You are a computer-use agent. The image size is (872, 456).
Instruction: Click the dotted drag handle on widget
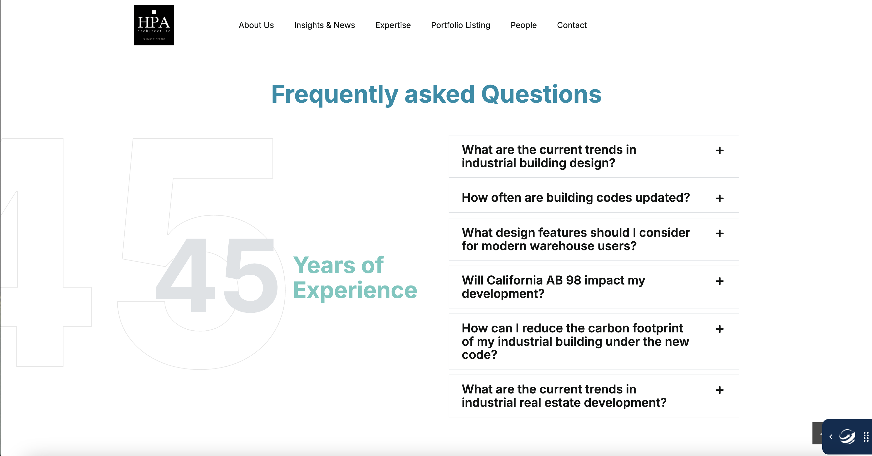[x=866, y=437]
